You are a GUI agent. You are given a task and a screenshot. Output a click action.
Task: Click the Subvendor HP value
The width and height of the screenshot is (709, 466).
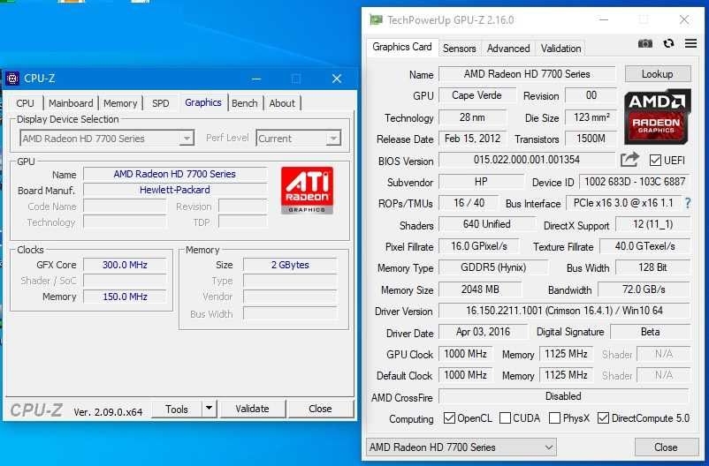[x=481, y=182]
